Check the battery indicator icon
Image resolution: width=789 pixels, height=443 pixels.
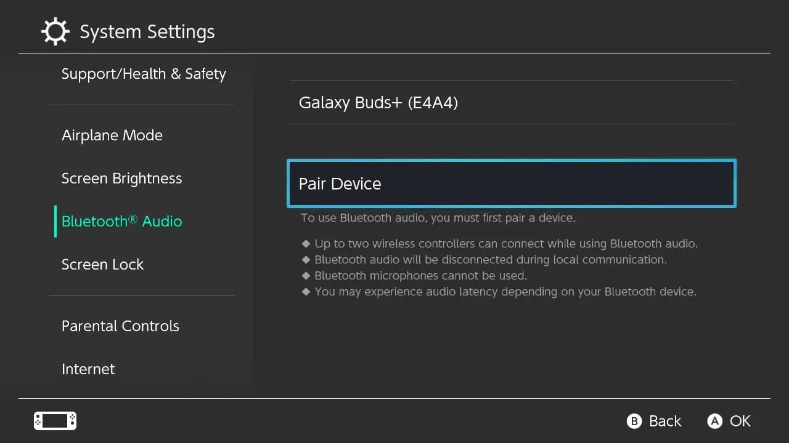54,421
